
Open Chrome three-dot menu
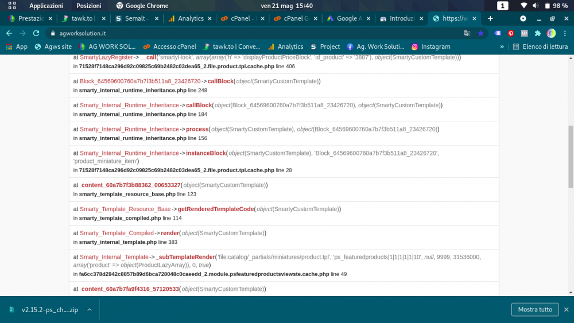click(x=565, y=33)
